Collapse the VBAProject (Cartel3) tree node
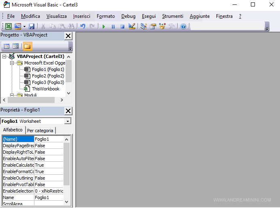This screenshot has width=280, height=208. pos(4,57)
